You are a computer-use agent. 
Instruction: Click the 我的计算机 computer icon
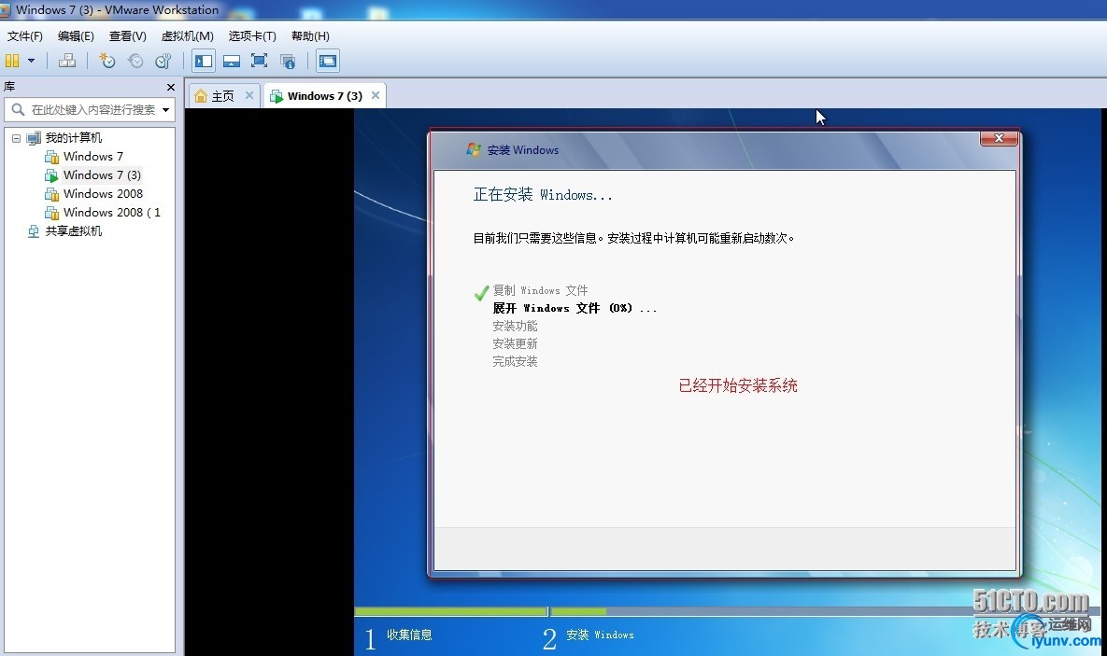34,138
